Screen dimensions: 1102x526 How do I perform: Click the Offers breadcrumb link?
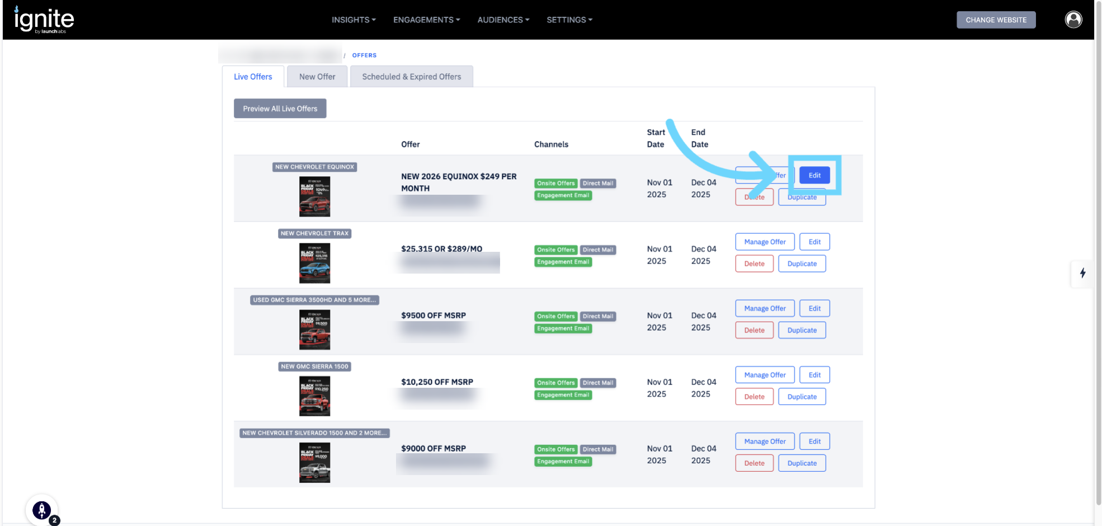364,55
